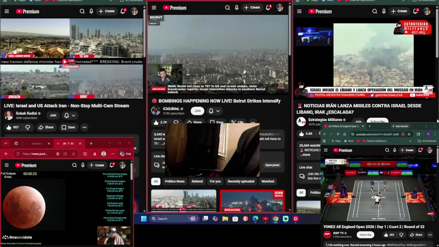Open split screen in the Edge toolbar
This screenshot has height=247, width=439.
click(x=85, y=154)
